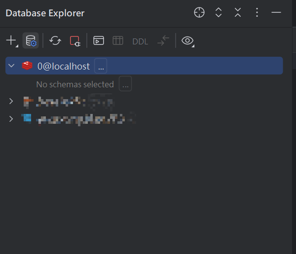Open panel options three-dot menu
Image resolution: width=296 pixels, height=254 pixels.
(x=257, y=12)
